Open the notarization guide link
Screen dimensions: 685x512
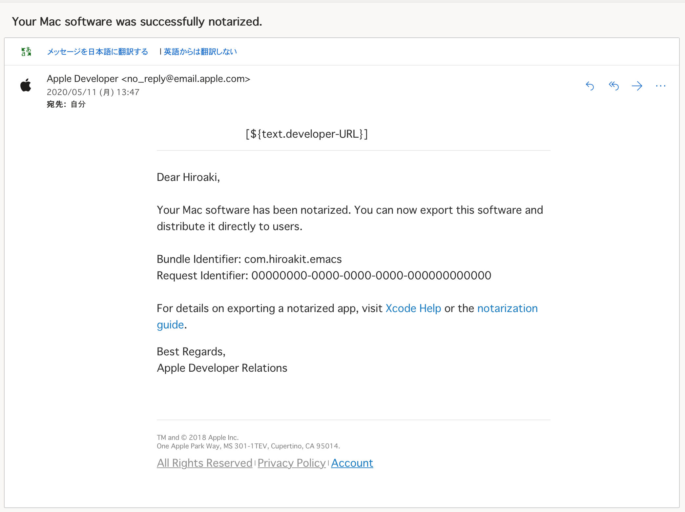tap(507, 308)
